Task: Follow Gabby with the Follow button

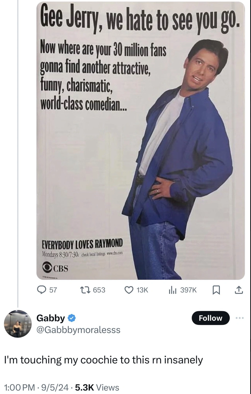Action: (210, 318)
